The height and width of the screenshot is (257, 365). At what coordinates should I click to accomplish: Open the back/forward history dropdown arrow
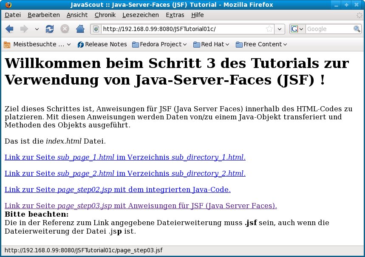coord(37,29)
